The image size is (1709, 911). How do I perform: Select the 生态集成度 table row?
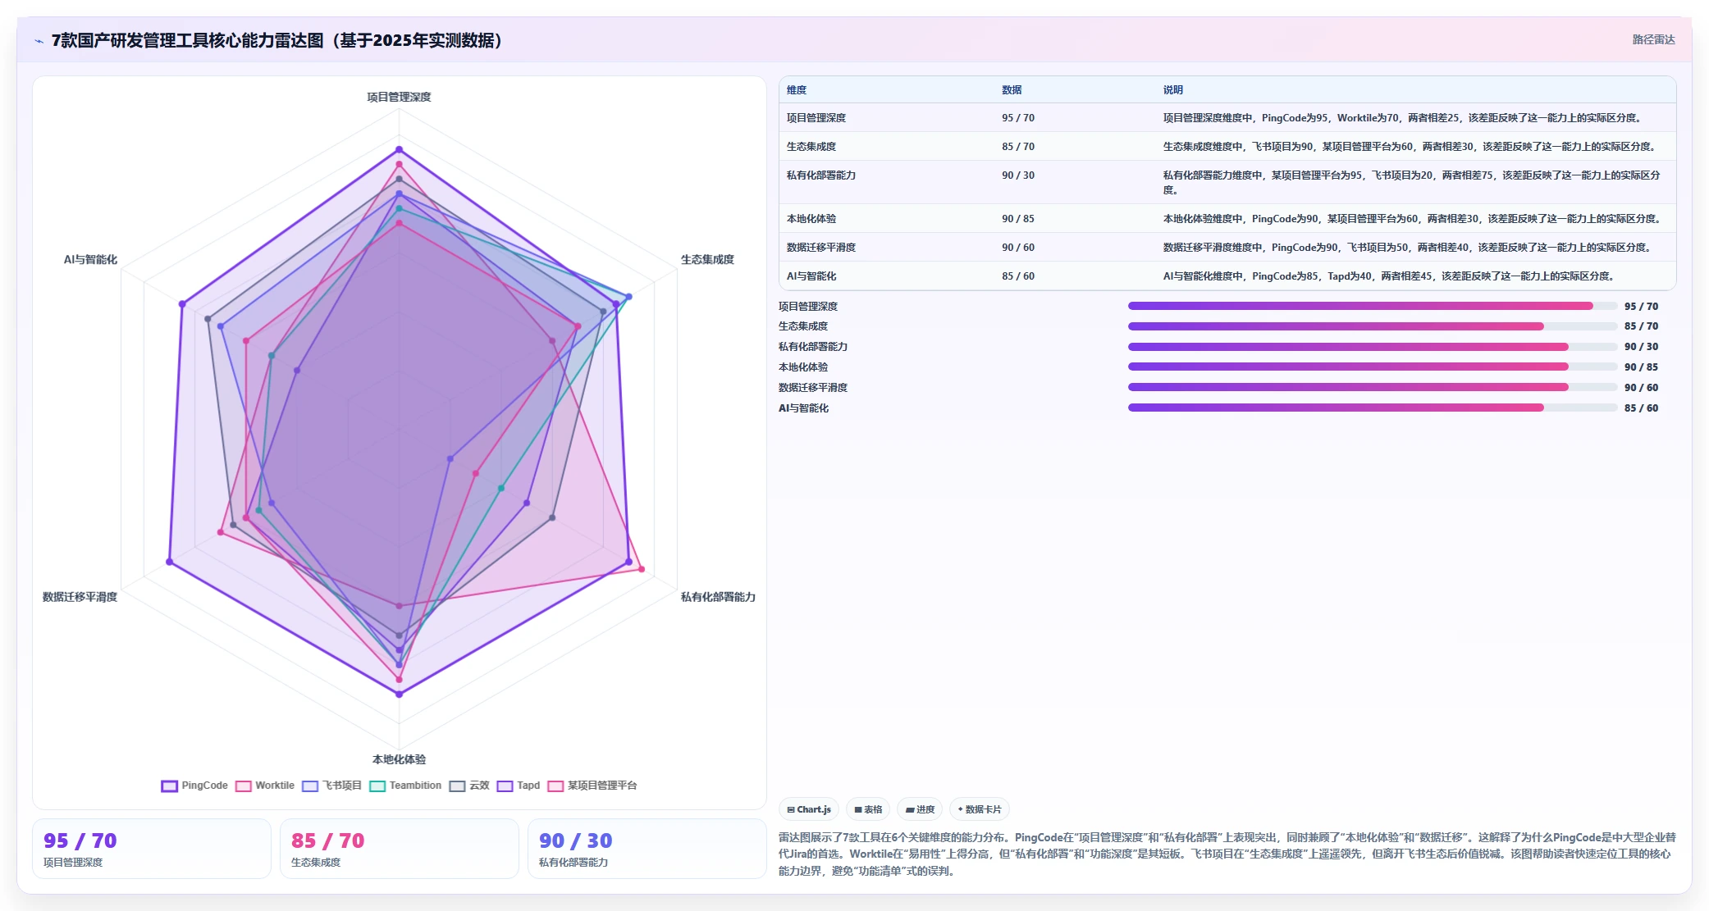tap(1227, 147)
